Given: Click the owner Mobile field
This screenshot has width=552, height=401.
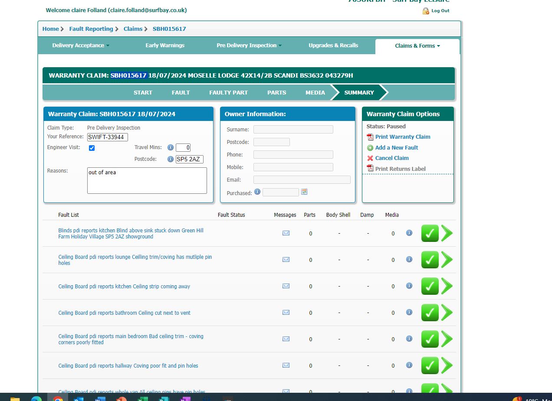Looking at the screenshot, I should coord(293,167).
